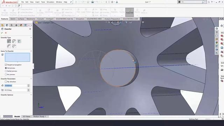Select the Offset Face chamfer type

9,46
